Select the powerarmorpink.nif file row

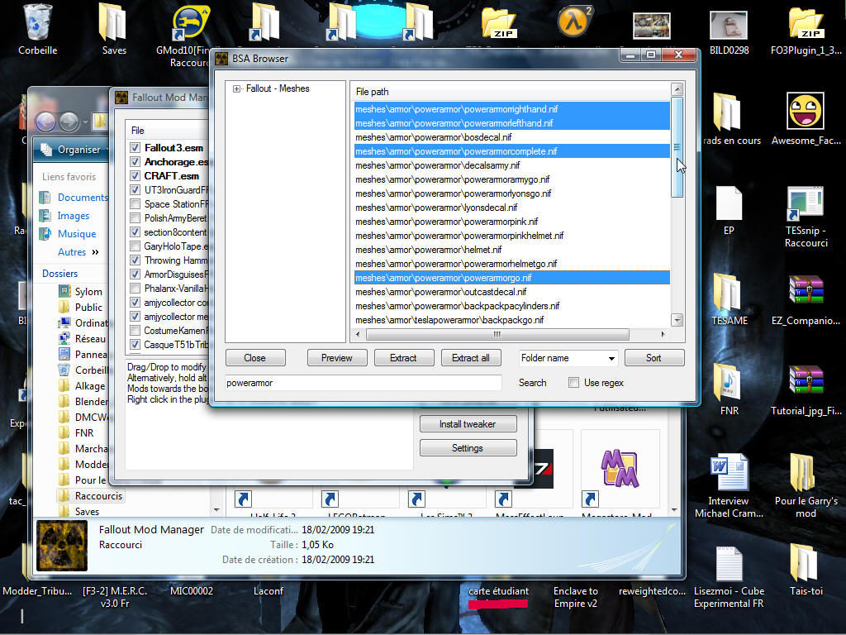click(512, 222)
